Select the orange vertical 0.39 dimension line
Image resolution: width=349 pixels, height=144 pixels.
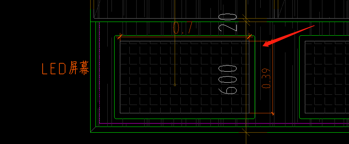click(x=273, y=77)
